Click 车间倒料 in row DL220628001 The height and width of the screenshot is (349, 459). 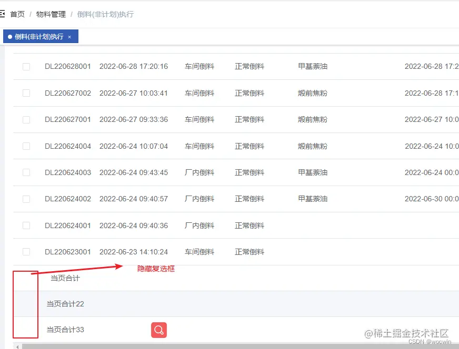(199, 66)
